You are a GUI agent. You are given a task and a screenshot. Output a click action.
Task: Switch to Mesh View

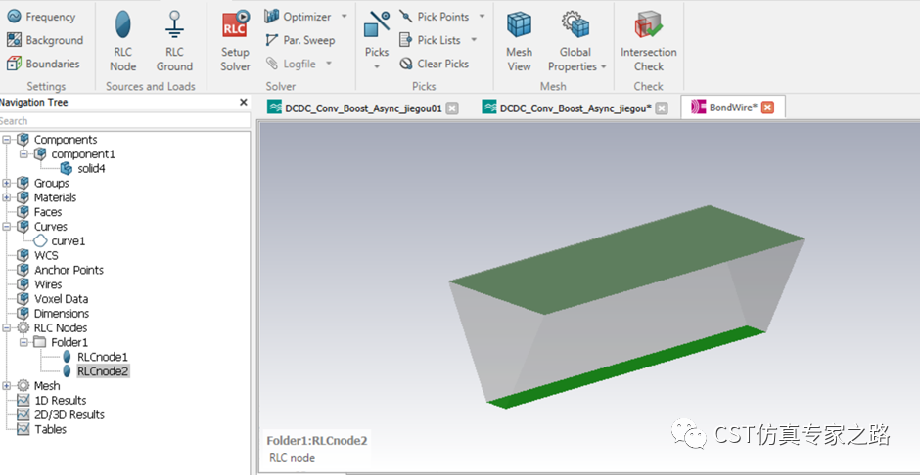click(520, 42)
